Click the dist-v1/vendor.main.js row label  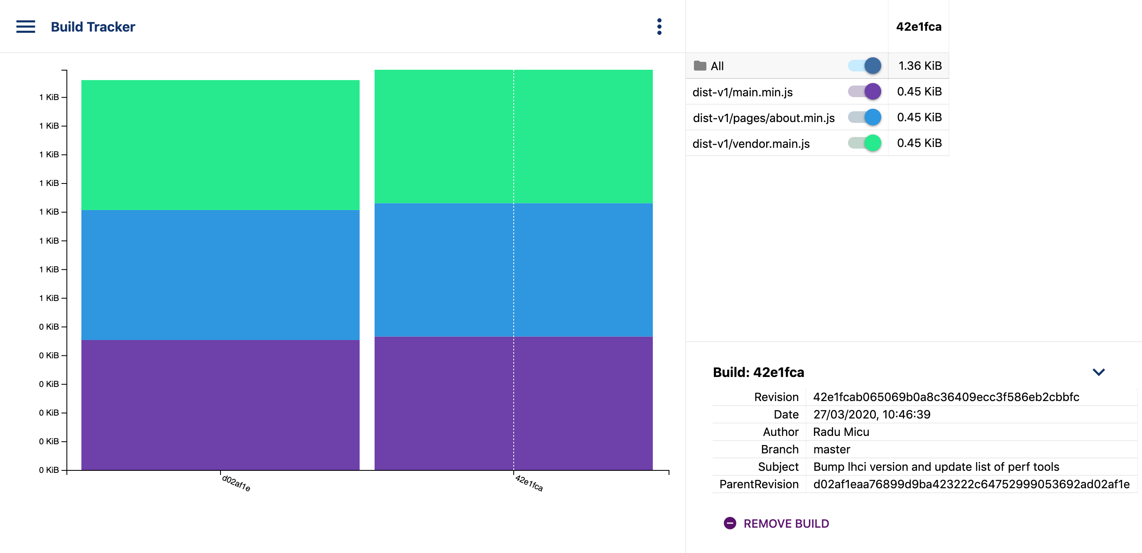click(751, 144)
